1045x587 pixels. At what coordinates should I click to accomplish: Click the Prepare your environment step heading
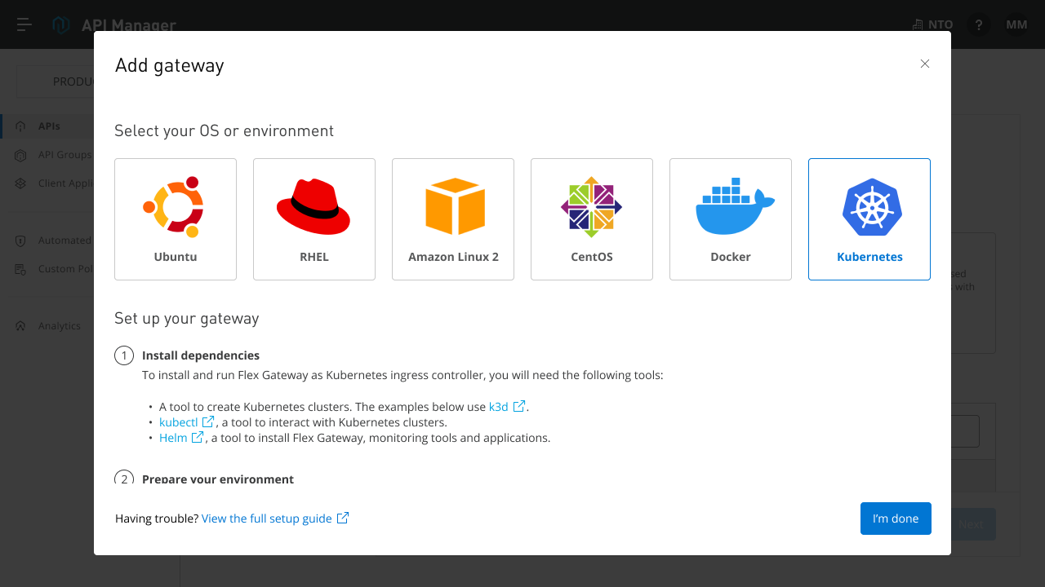tap(218, 479)
